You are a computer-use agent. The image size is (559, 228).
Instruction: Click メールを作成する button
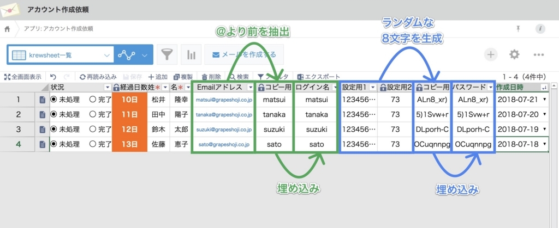pos(244,55)
